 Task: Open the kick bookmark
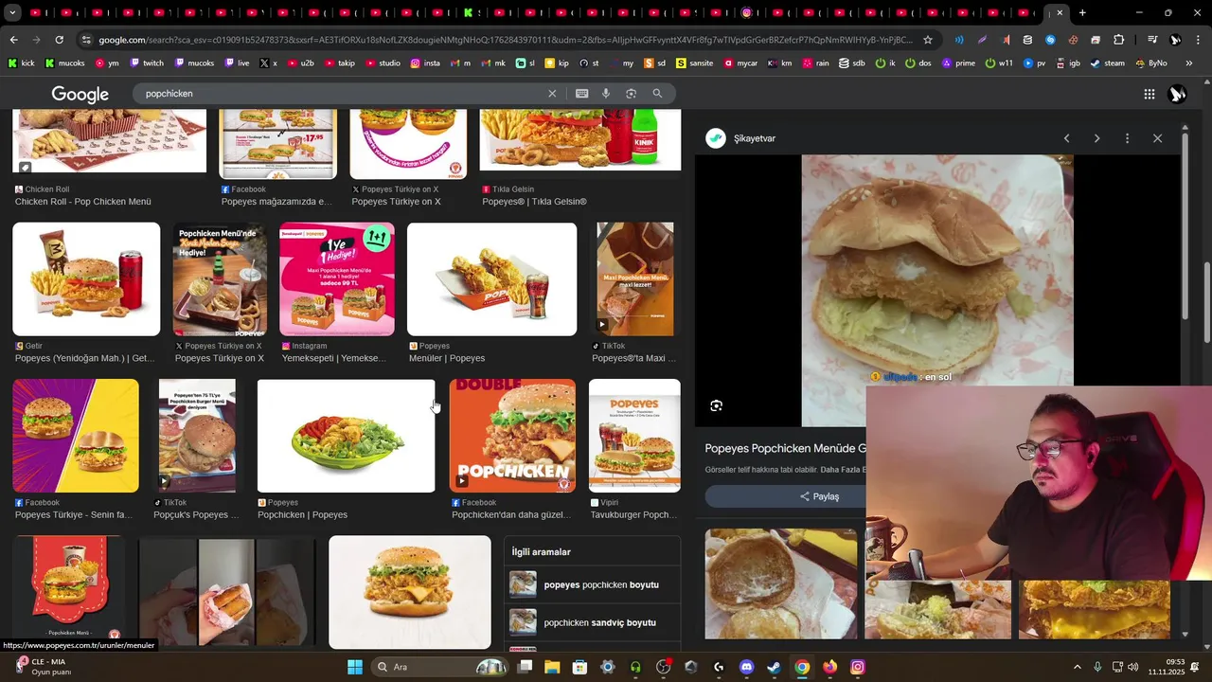(21, 63)
